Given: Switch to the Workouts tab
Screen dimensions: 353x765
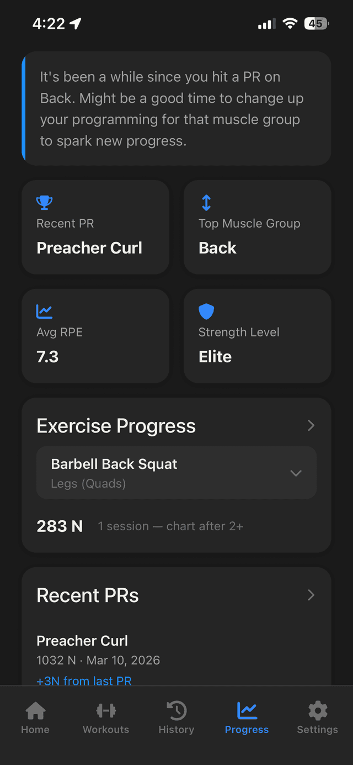Looking at the screenshot, I should (x=105, y=717).
